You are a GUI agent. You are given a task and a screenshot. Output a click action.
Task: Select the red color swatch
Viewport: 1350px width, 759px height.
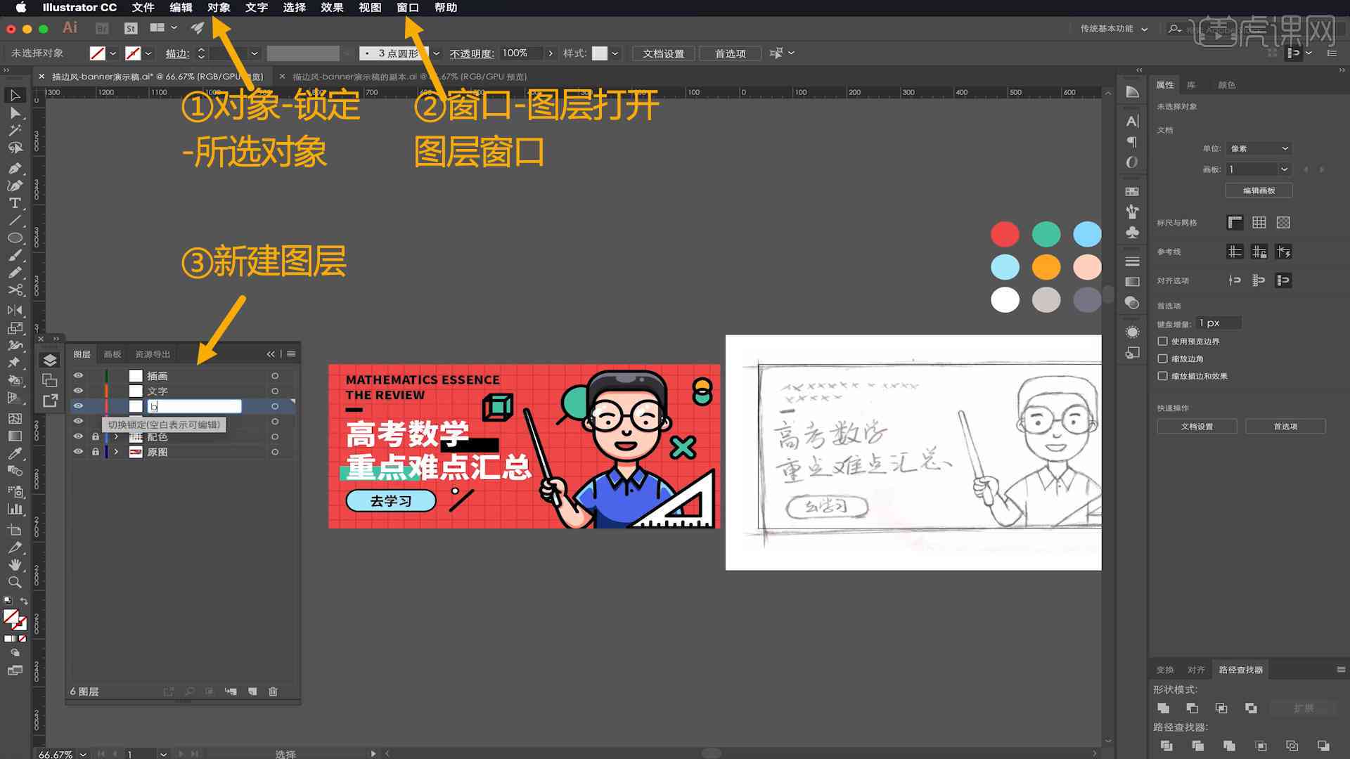click(x=1005, y=235)
